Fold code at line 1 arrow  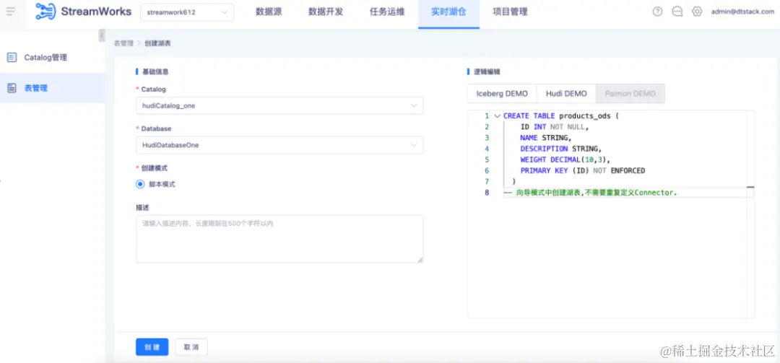pos(497,116)
